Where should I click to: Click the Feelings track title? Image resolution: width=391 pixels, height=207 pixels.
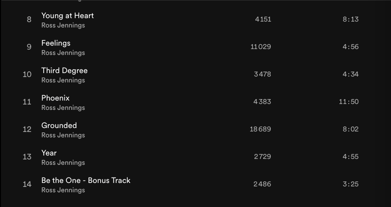56,43
